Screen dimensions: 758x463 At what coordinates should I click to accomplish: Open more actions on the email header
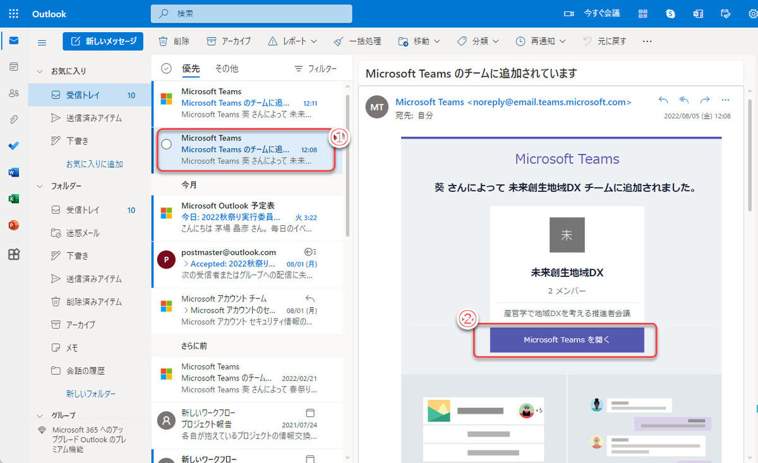[x=725, y=100]
